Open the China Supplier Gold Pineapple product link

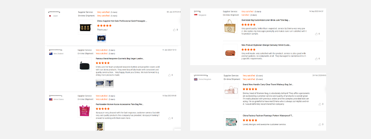122,21
